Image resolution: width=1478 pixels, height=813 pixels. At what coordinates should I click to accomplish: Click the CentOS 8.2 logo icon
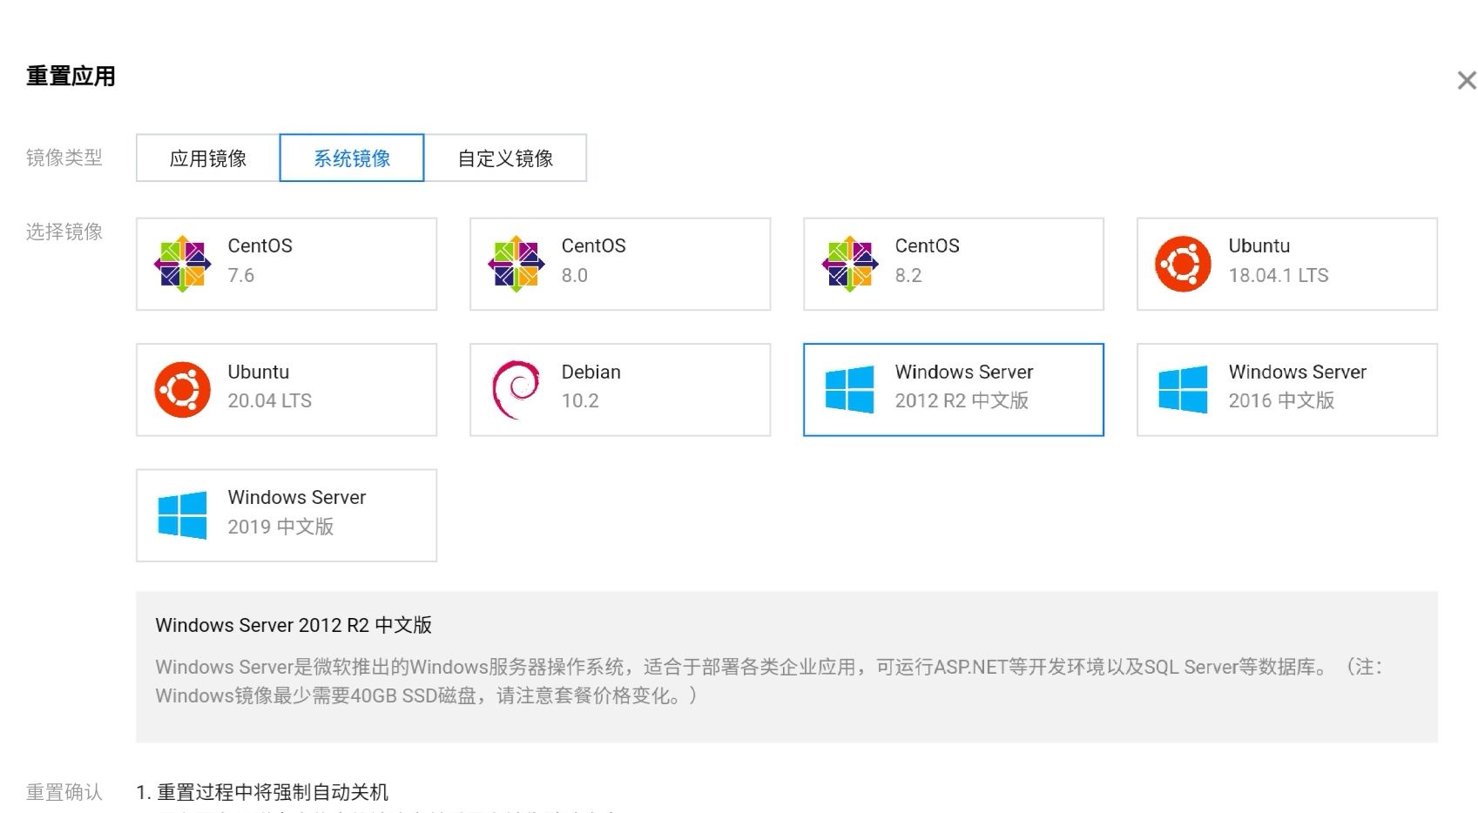click(849, 261)
